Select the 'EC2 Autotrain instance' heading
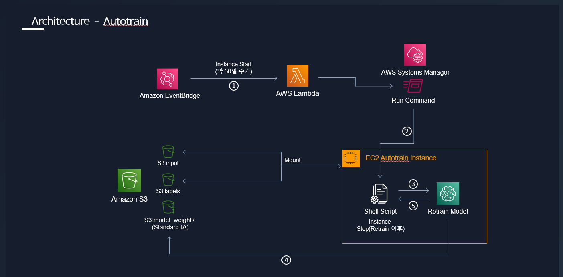This screenshot has height=277, width=563. point(401,158)
